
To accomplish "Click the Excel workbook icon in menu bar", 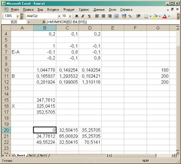I will [x=6, y=10].
